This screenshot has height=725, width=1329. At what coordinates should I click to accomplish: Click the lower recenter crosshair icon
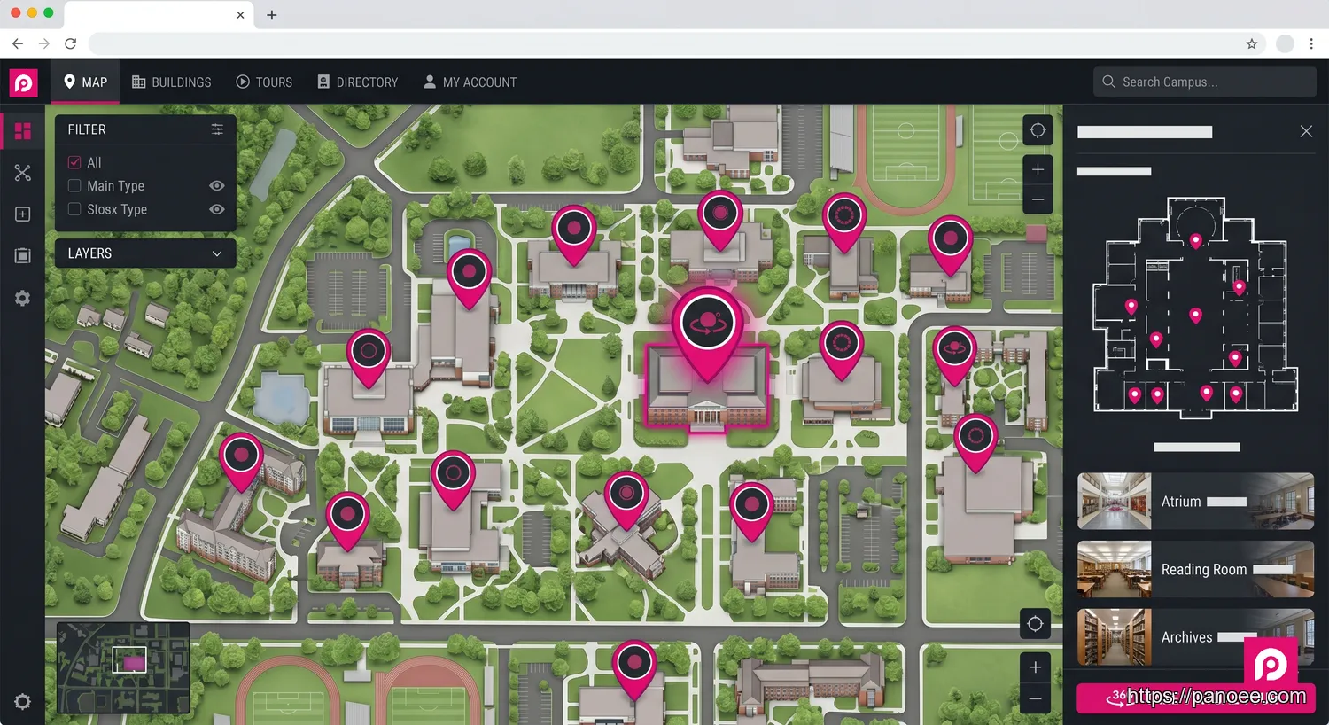(1035, 624)
